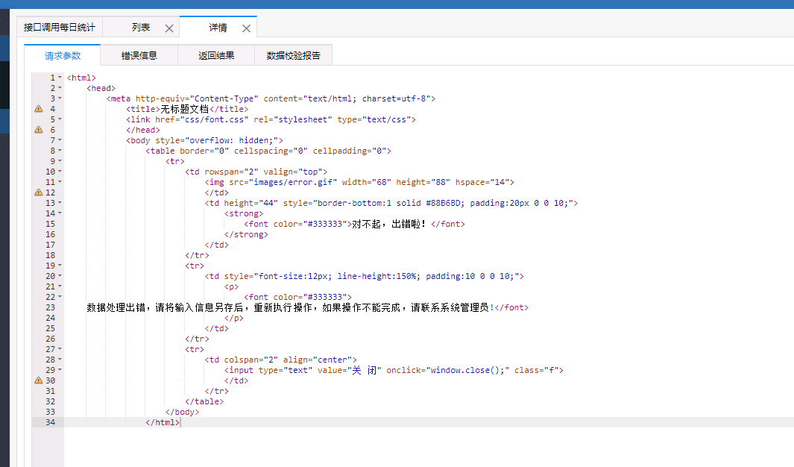Screen dimensions: 794x467
Task: Click the </table> tag on line 32
Action: (x=204, y=401)
